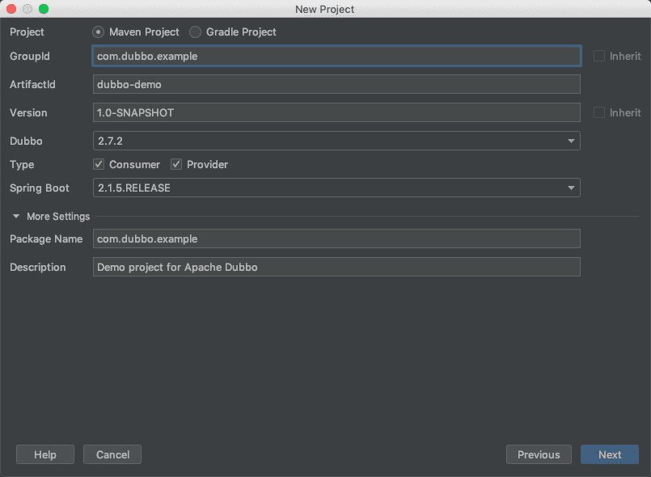Enable Inherit checkbox next to Version
This screenshot has height=477, width=651.
tap(598, 112)
